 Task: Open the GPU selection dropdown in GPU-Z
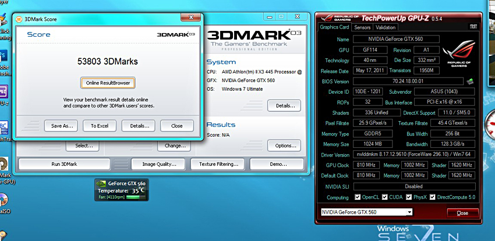pos(409,212)
